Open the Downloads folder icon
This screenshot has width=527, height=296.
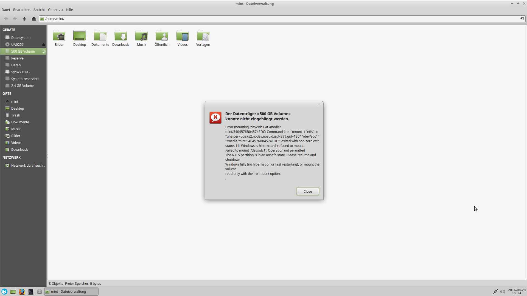click(120, 36)
